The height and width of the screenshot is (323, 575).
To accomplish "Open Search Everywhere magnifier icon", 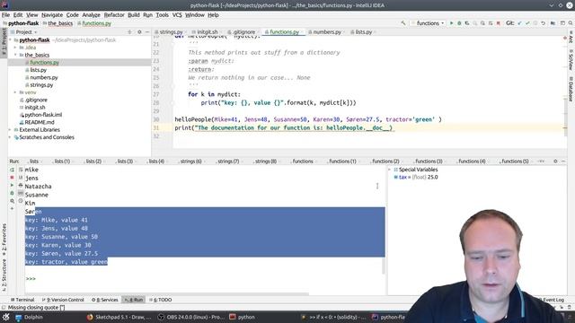I will [571, 23].
